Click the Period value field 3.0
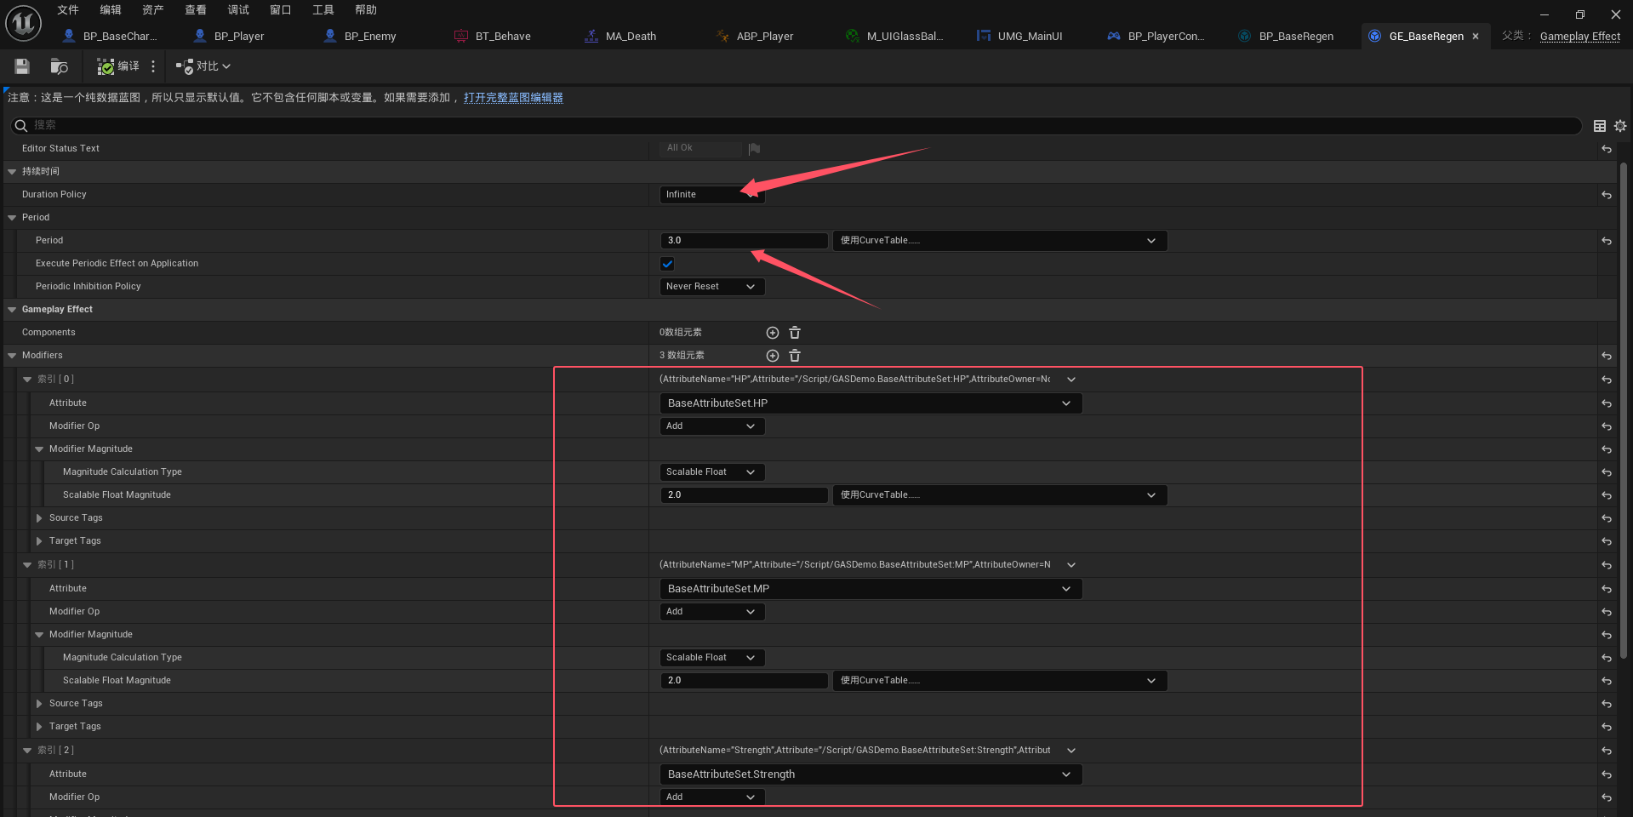Screen dimensions: 1633x817 pyautogui.click(x=744, y=241)
